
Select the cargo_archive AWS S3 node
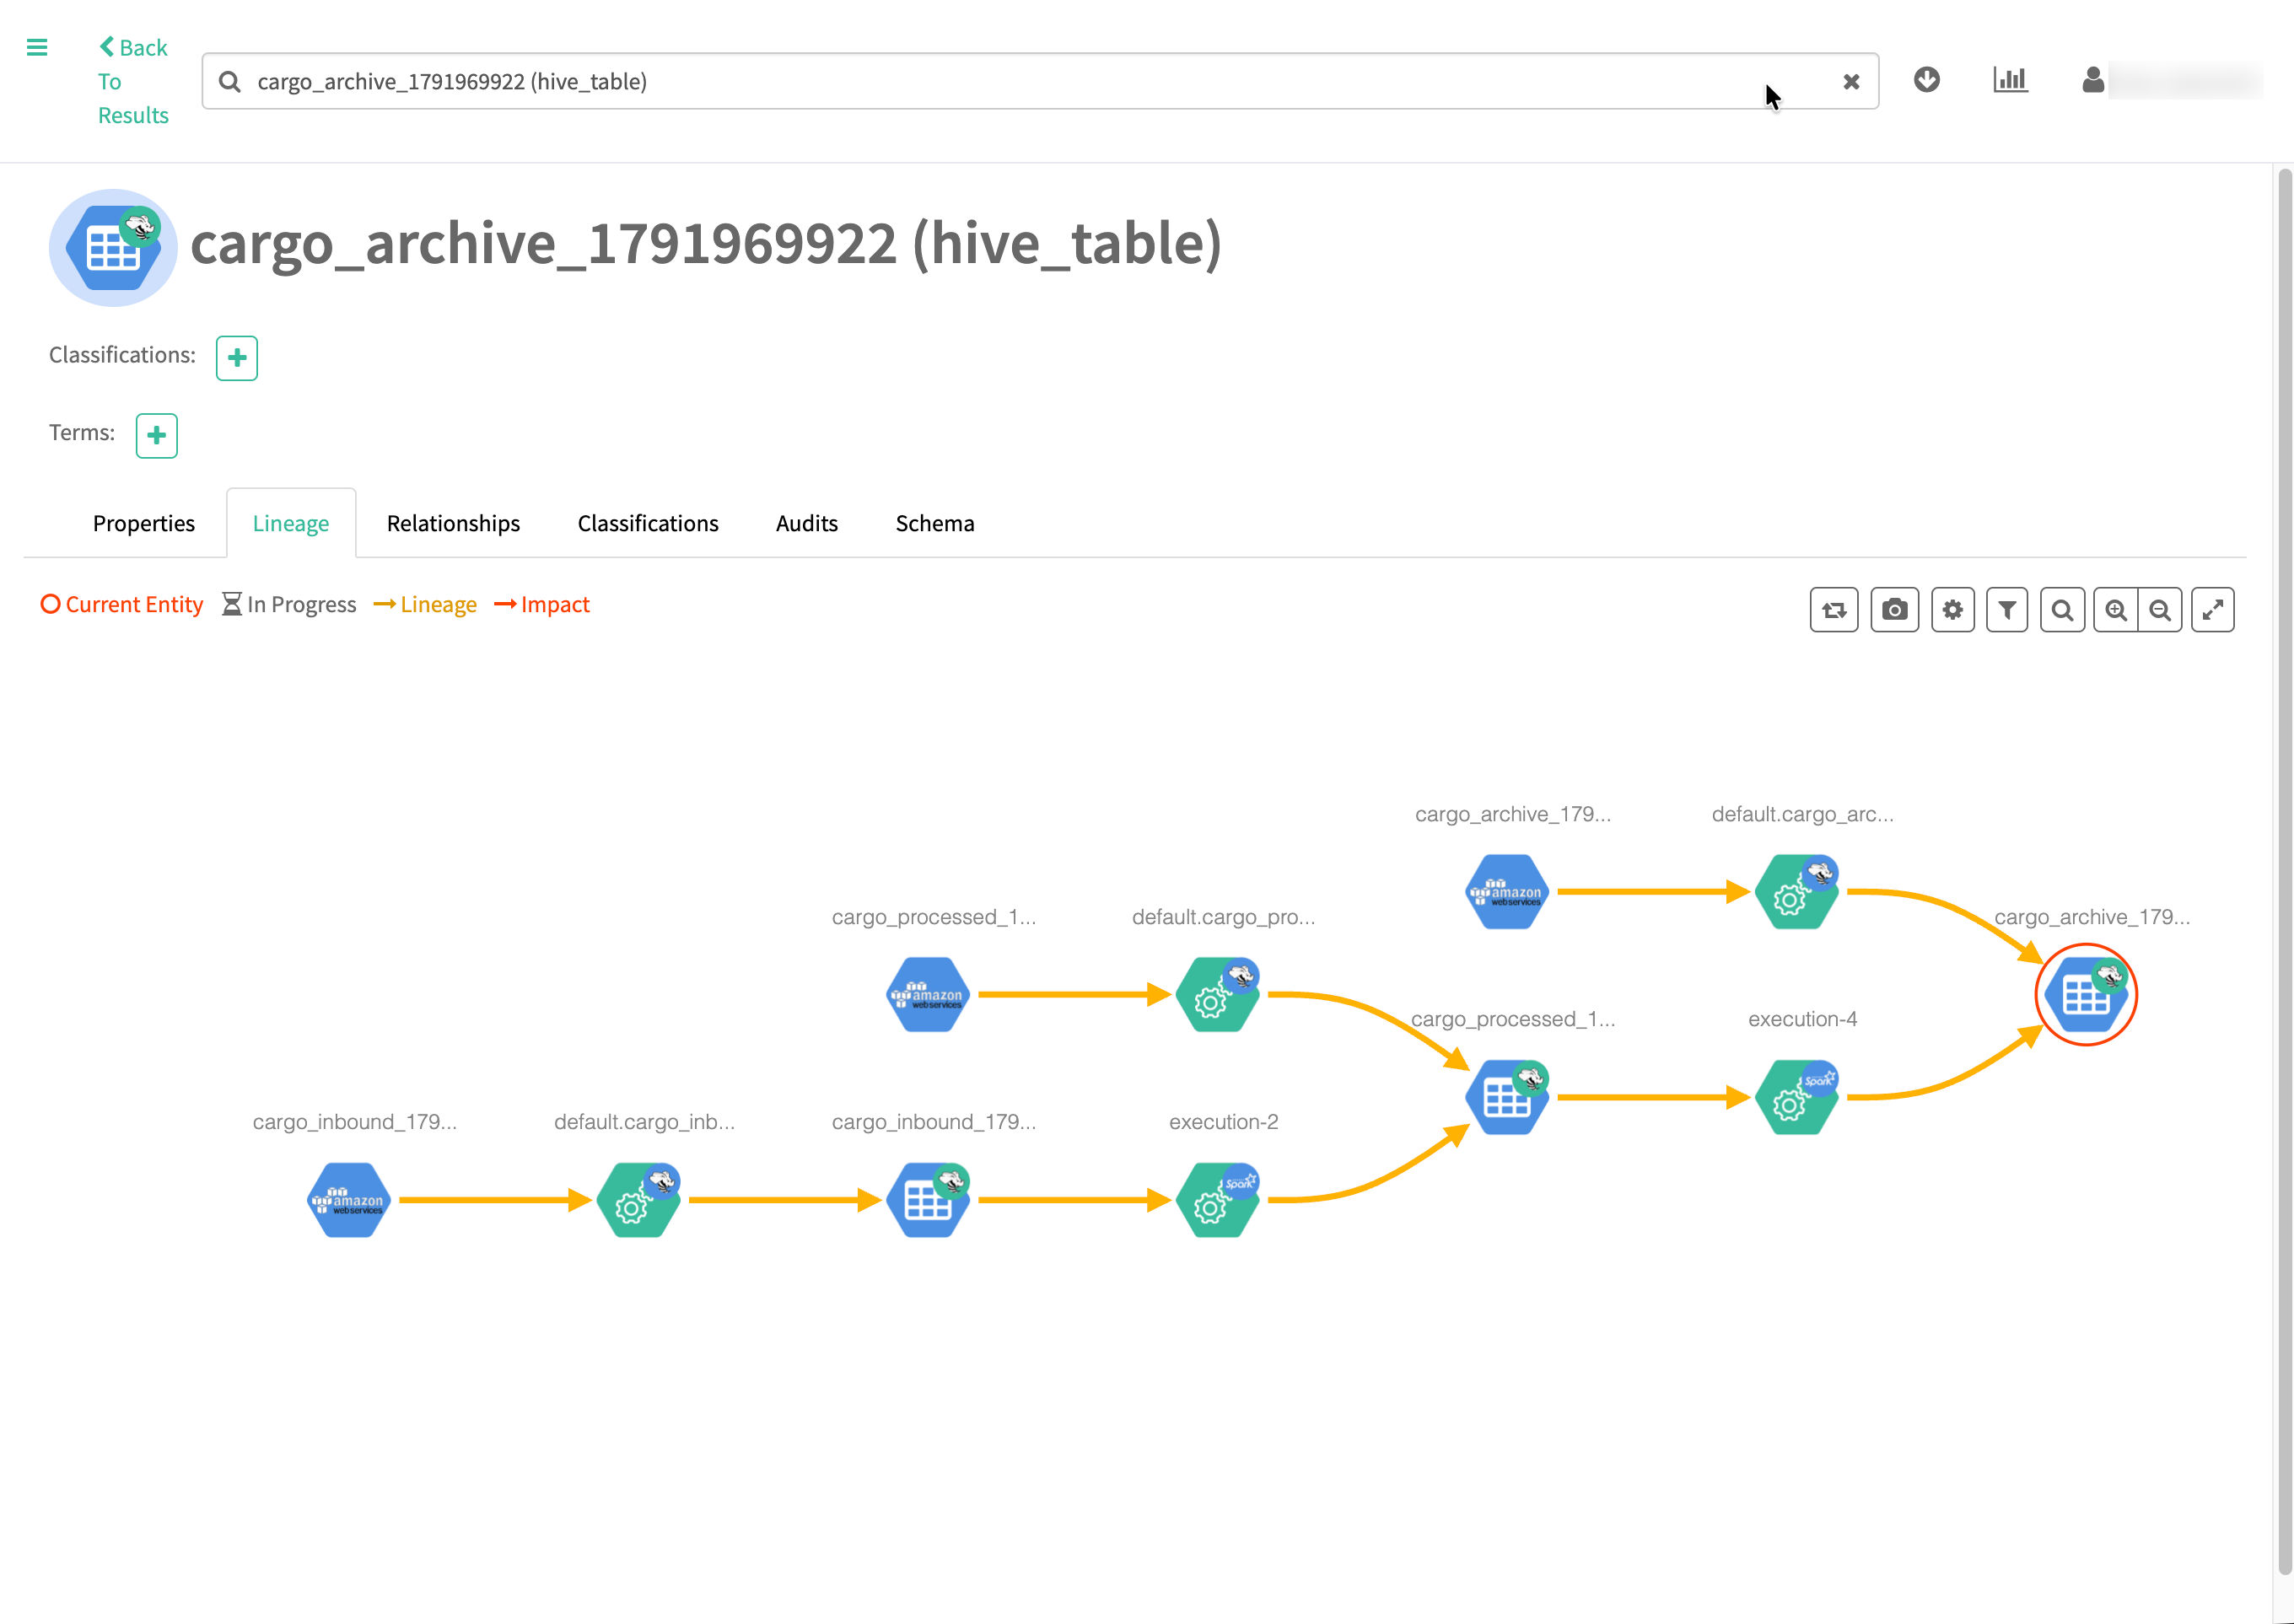pyautogui.click(x=1507, y=892)
